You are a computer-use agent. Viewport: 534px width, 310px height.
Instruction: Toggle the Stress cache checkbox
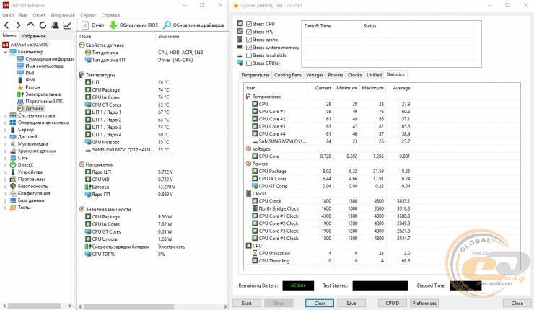tap(249, 40)
